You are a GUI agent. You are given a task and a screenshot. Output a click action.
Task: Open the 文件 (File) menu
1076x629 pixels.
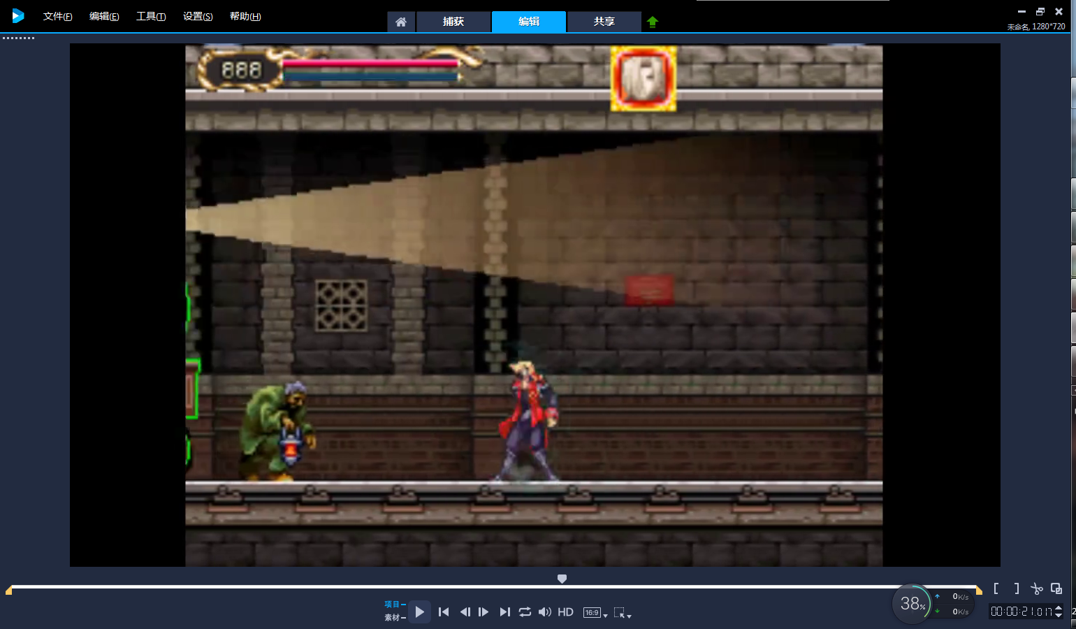58,16
